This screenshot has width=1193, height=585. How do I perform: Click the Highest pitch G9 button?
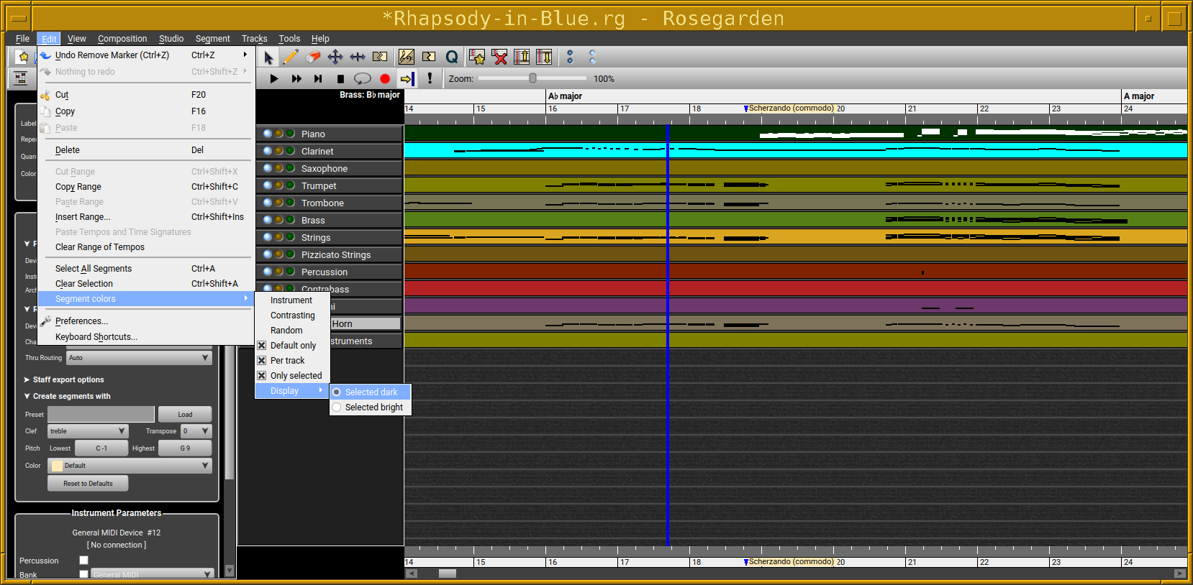tap(185, 448)
